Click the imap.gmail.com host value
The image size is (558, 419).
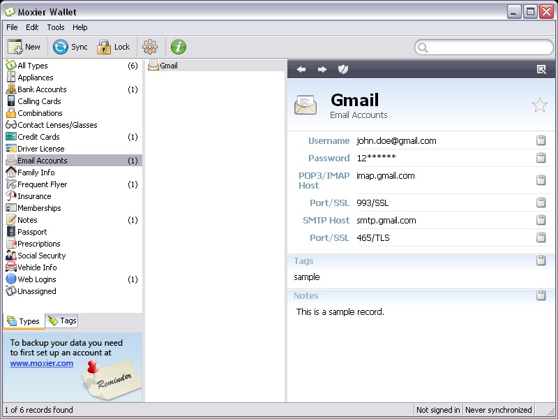(x=386, y=176)
